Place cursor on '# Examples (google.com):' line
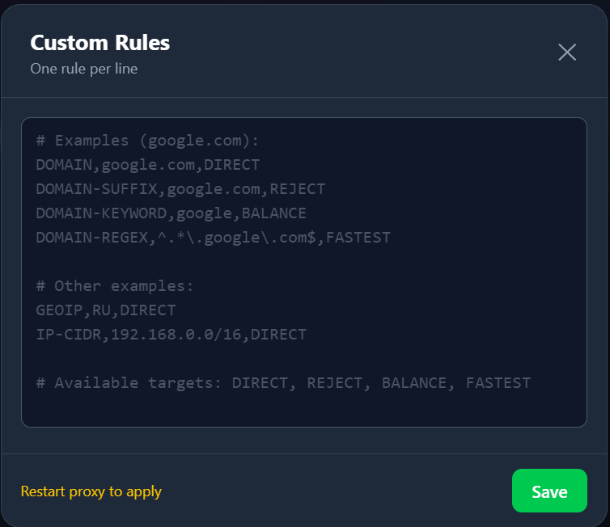This screenshot has height=527, width=610. [147, 141]
